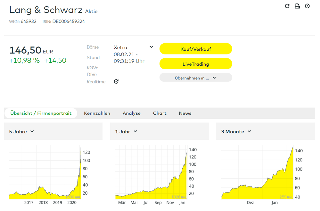Click the LiveTrading button

[195, 64]
